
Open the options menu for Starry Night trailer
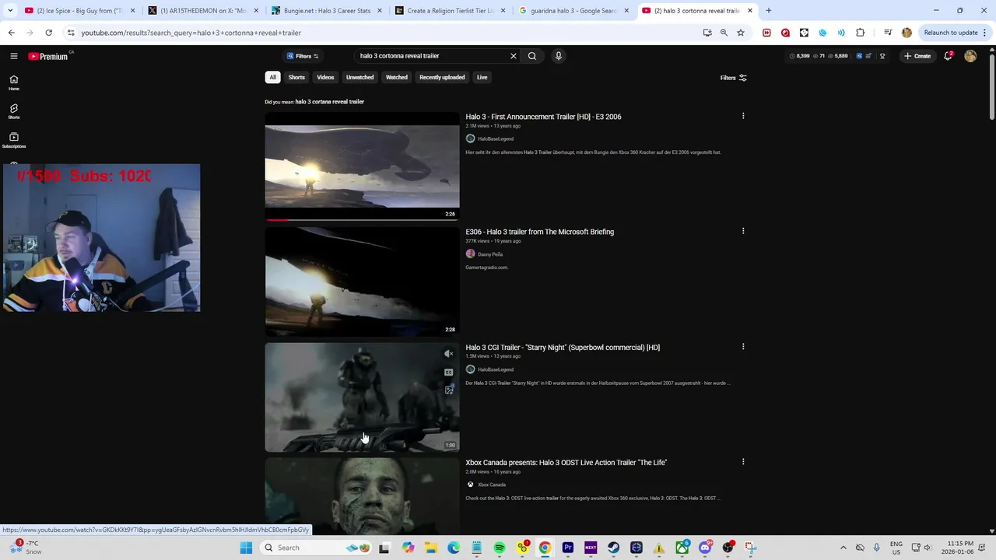coord(743,347)
